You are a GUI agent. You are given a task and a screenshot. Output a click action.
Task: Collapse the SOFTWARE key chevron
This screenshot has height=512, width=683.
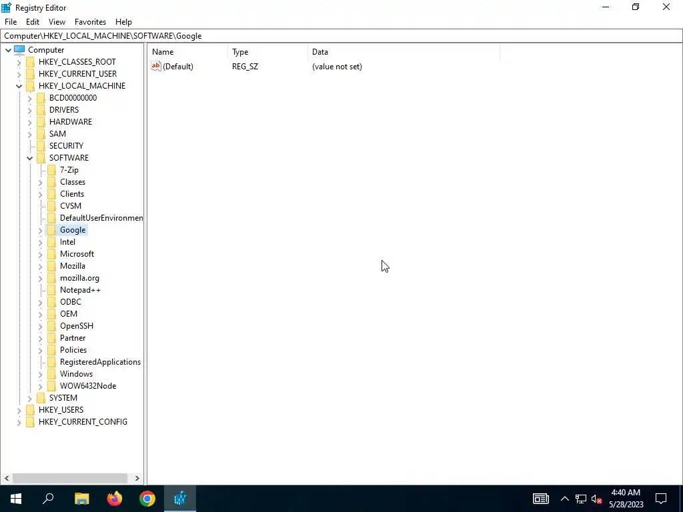(29, 158)
